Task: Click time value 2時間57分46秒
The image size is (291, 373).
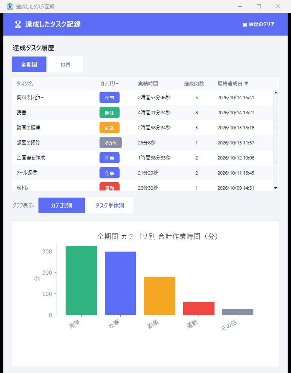Action: (154, 98)
